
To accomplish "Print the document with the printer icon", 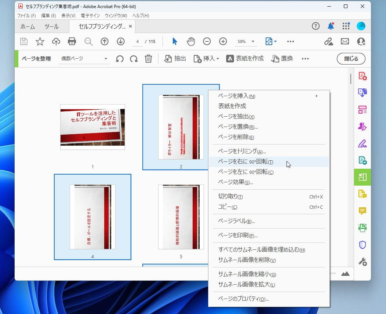I will pos(72,41).
